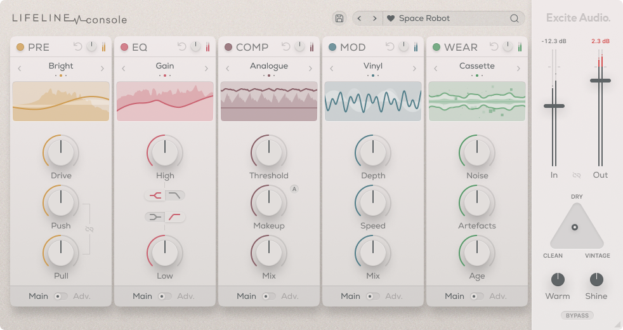The image size is (623, 330).
Task: Click the In/Out gain link icon
Action: click(x=577, y=175)
